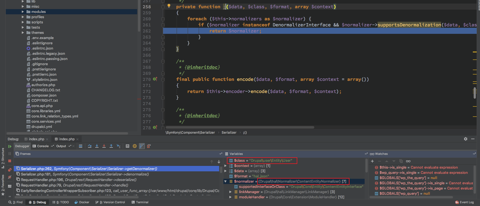Open the Evaluate Expression calculator icon

pyautogui.click(x=128, y=146)
